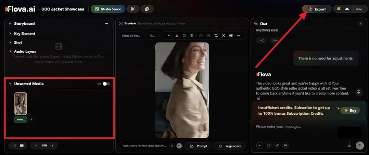Open the scissors editor tab in header
This screenshot has height=155, width=369.
point(133,9)
